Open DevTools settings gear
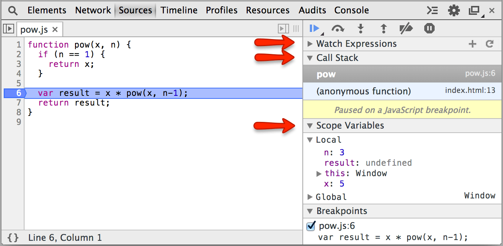 [x=454, y=10]
